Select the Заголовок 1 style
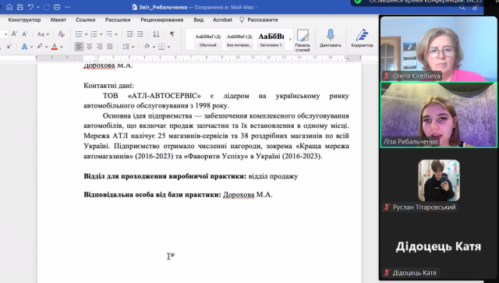Screen dimensions: 499x283 pyautogui.click(x=271, y=40)
